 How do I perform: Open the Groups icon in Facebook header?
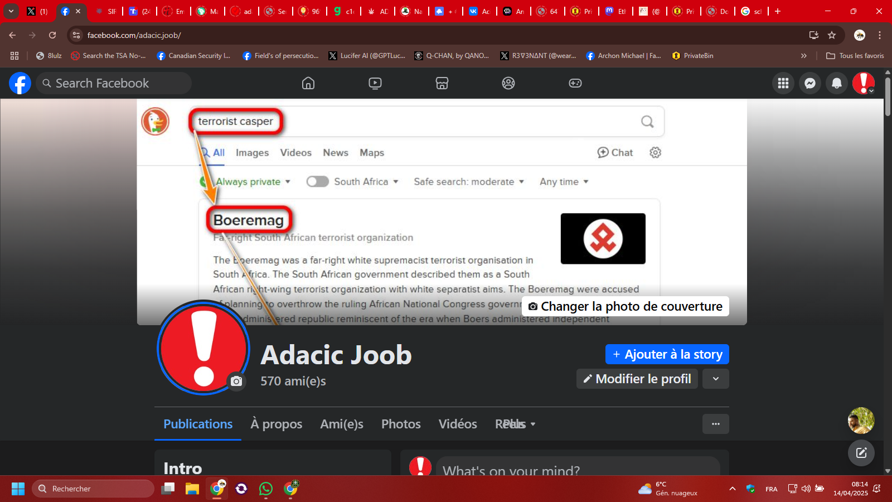coord(508,83)
